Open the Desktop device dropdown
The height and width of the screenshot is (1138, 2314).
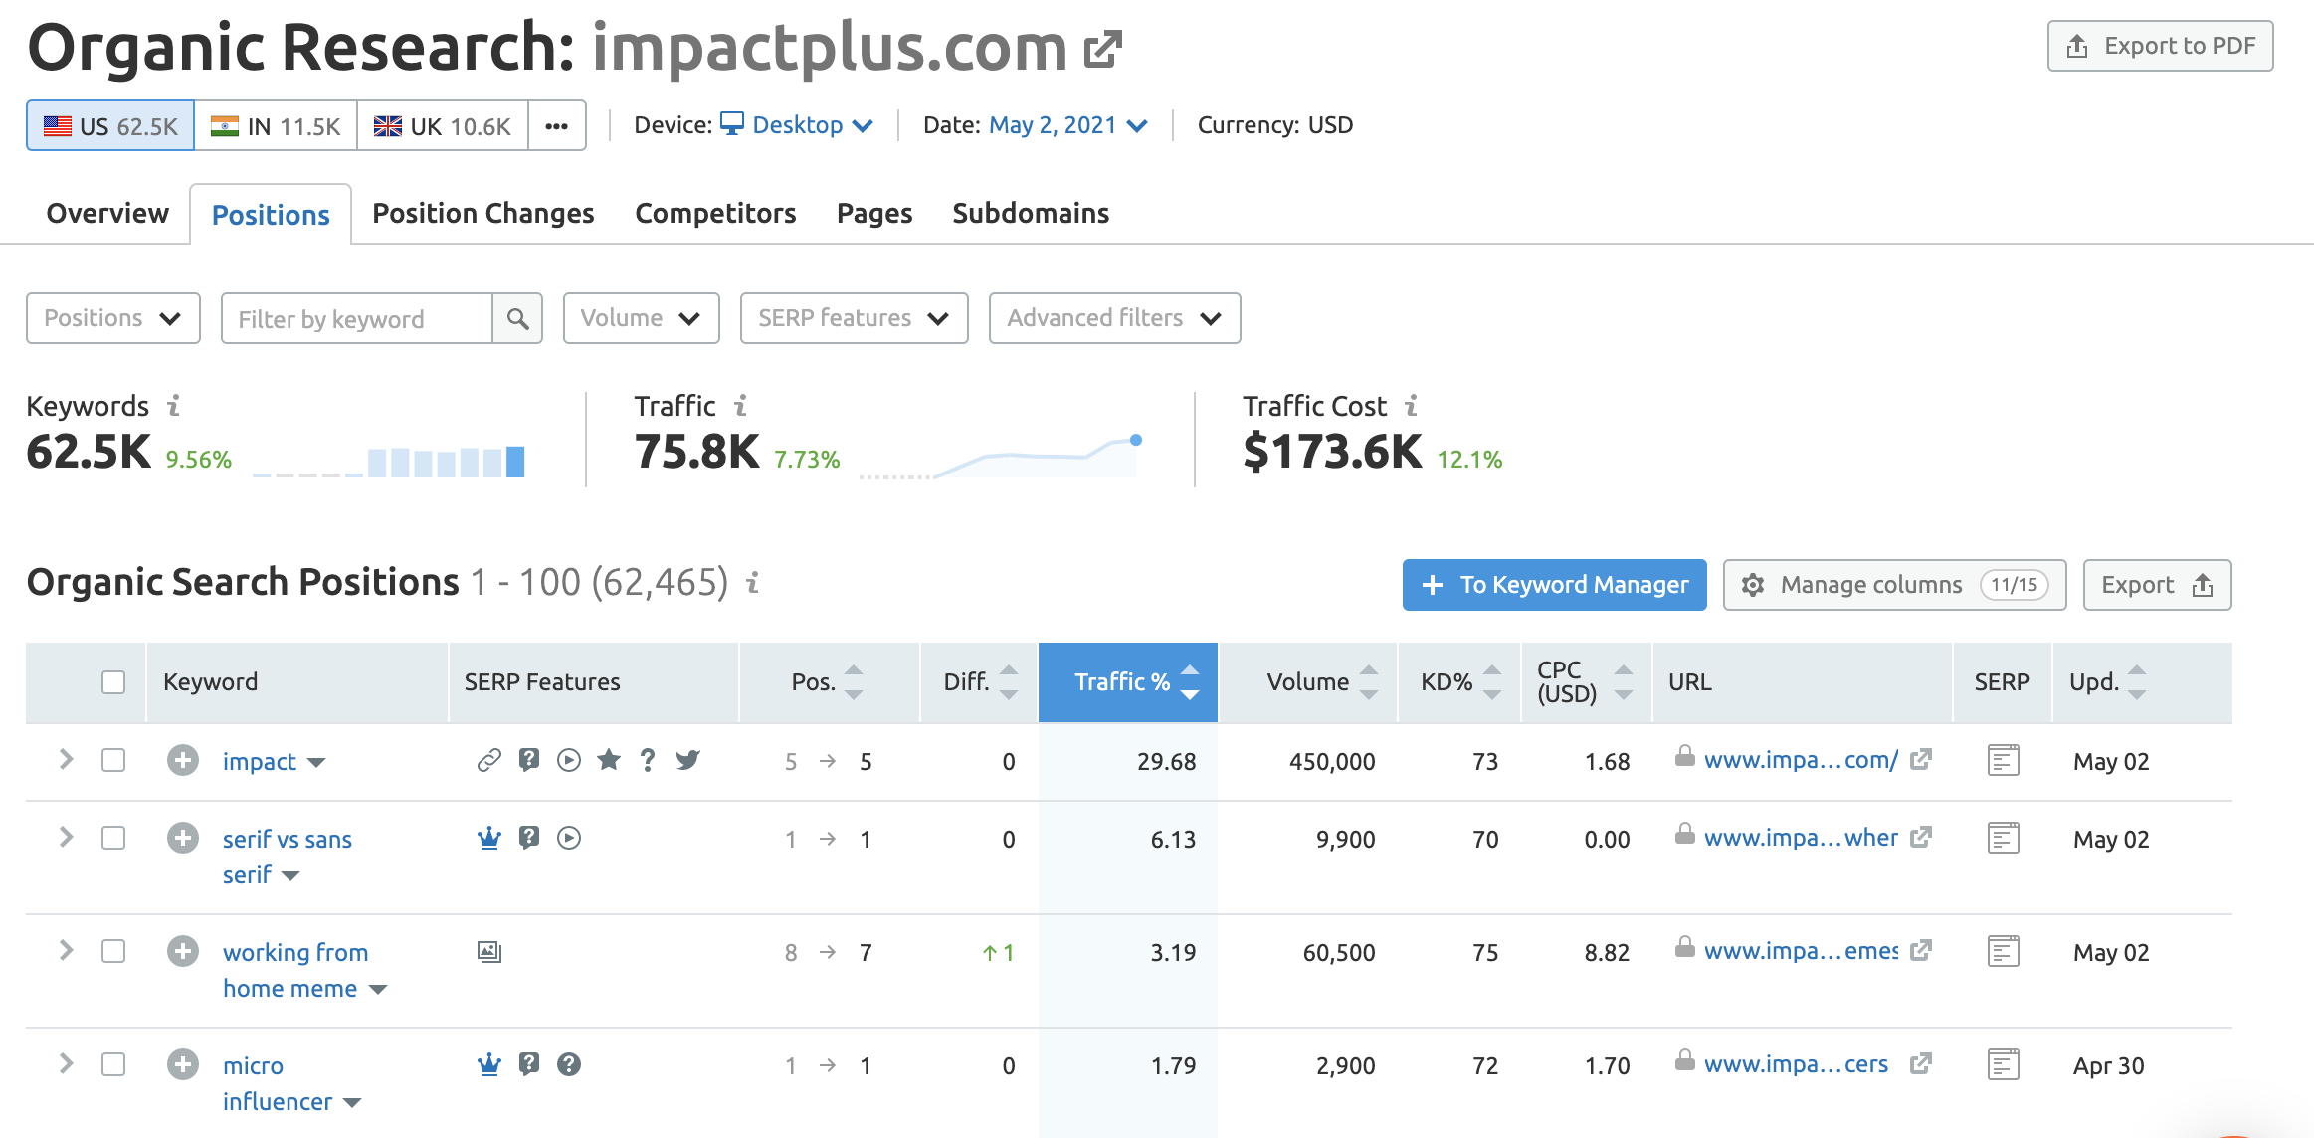tap(798, 125)
